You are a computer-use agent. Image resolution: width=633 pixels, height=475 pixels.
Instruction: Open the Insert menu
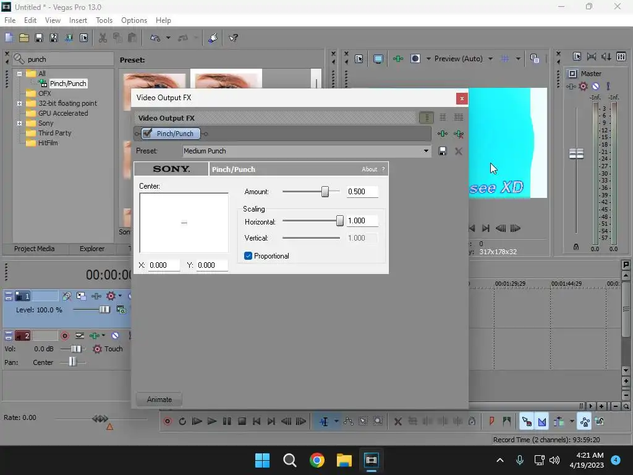coord(78,20)
